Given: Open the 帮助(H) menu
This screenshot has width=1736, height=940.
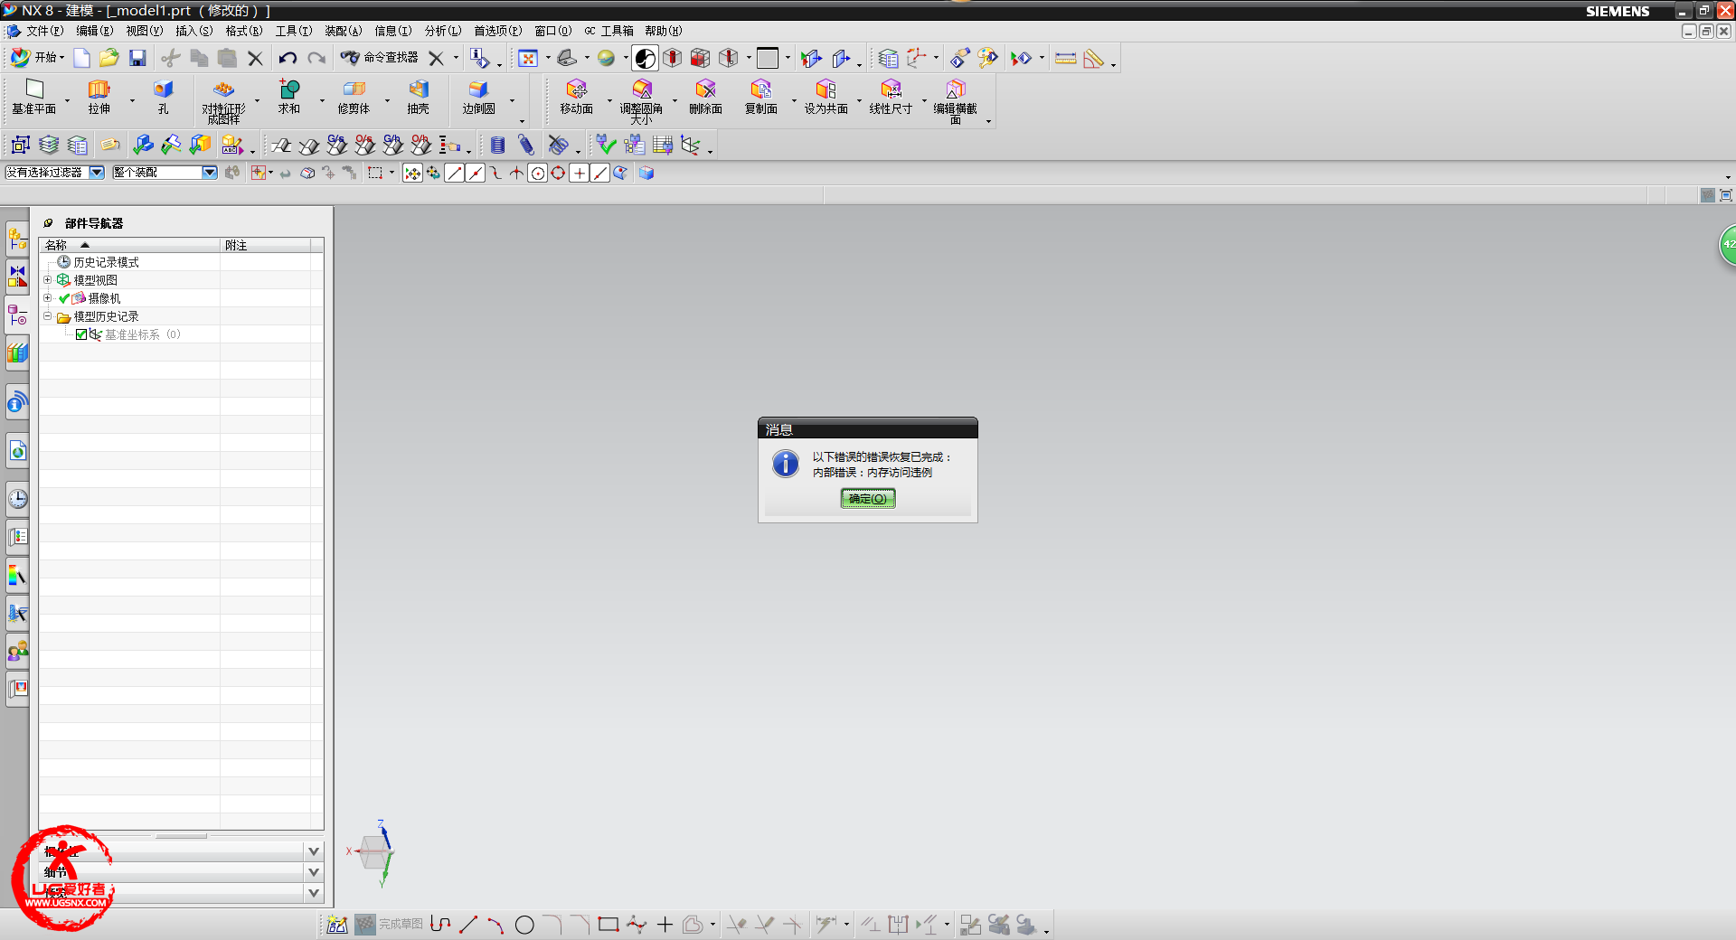Looking at the screenshot, I should [663, 31].
